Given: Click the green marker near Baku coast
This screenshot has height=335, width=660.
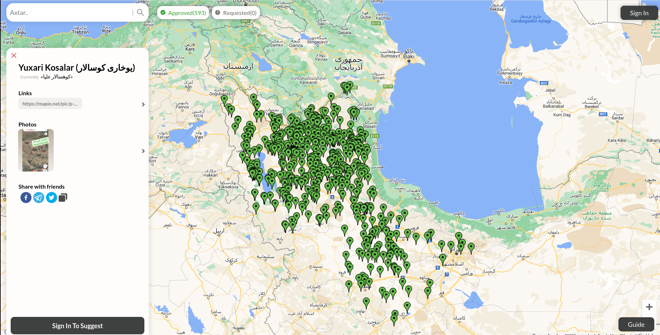Looking at the screenshot, I should [347, 87].
